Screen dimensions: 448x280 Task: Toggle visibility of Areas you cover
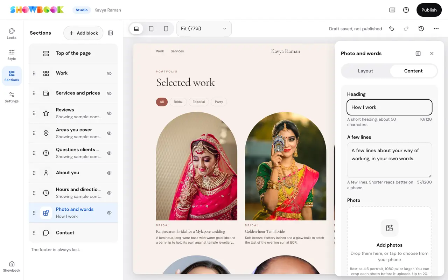[x=109, y=133]
